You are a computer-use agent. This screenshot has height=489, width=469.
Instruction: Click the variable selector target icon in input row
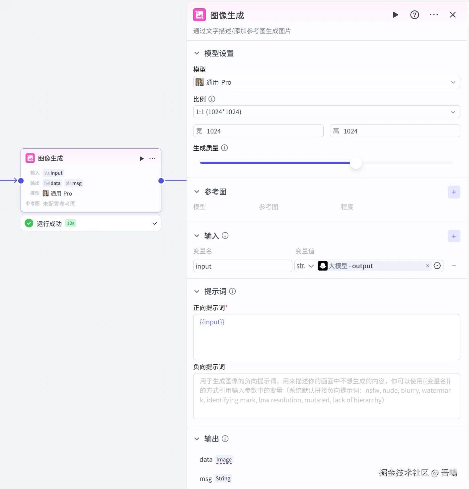tap(437, 266)
